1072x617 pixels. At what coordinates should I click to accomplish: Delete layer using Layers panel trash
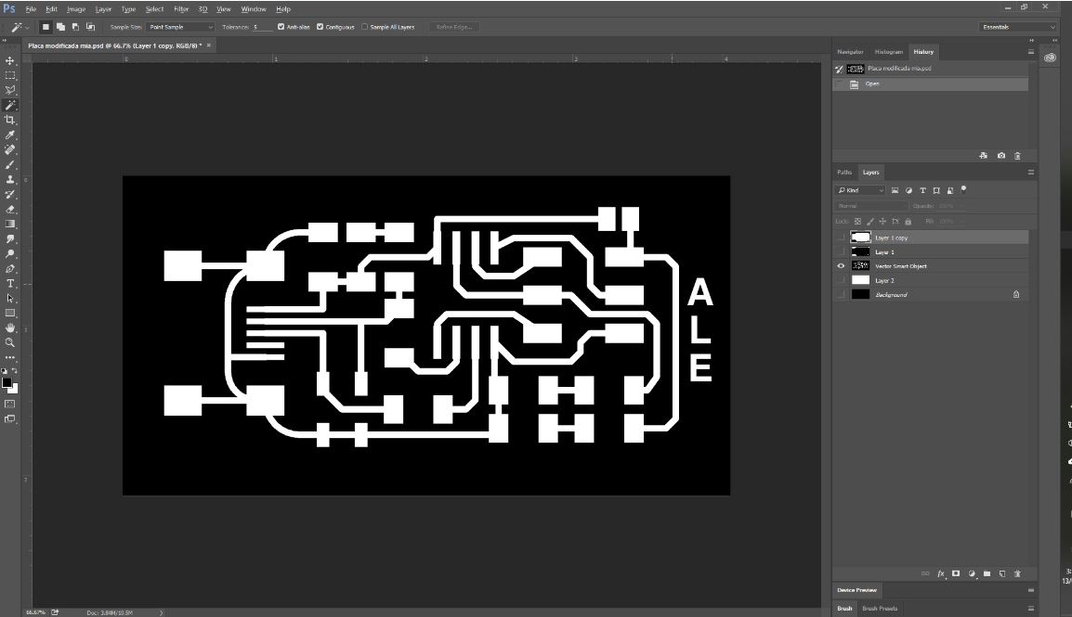tap(1017, 574)
